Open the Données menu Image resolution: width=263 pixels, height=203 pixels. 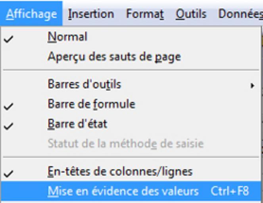(240, 14)
